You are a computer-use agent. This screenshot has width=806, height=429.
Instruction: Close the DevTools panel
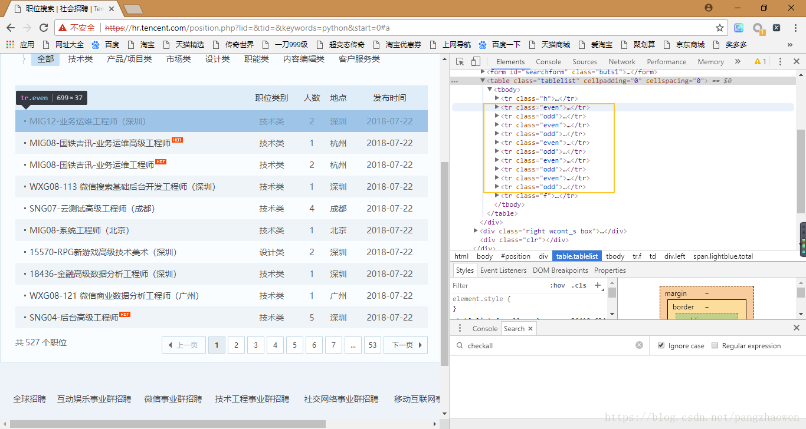tap(796, 61)
